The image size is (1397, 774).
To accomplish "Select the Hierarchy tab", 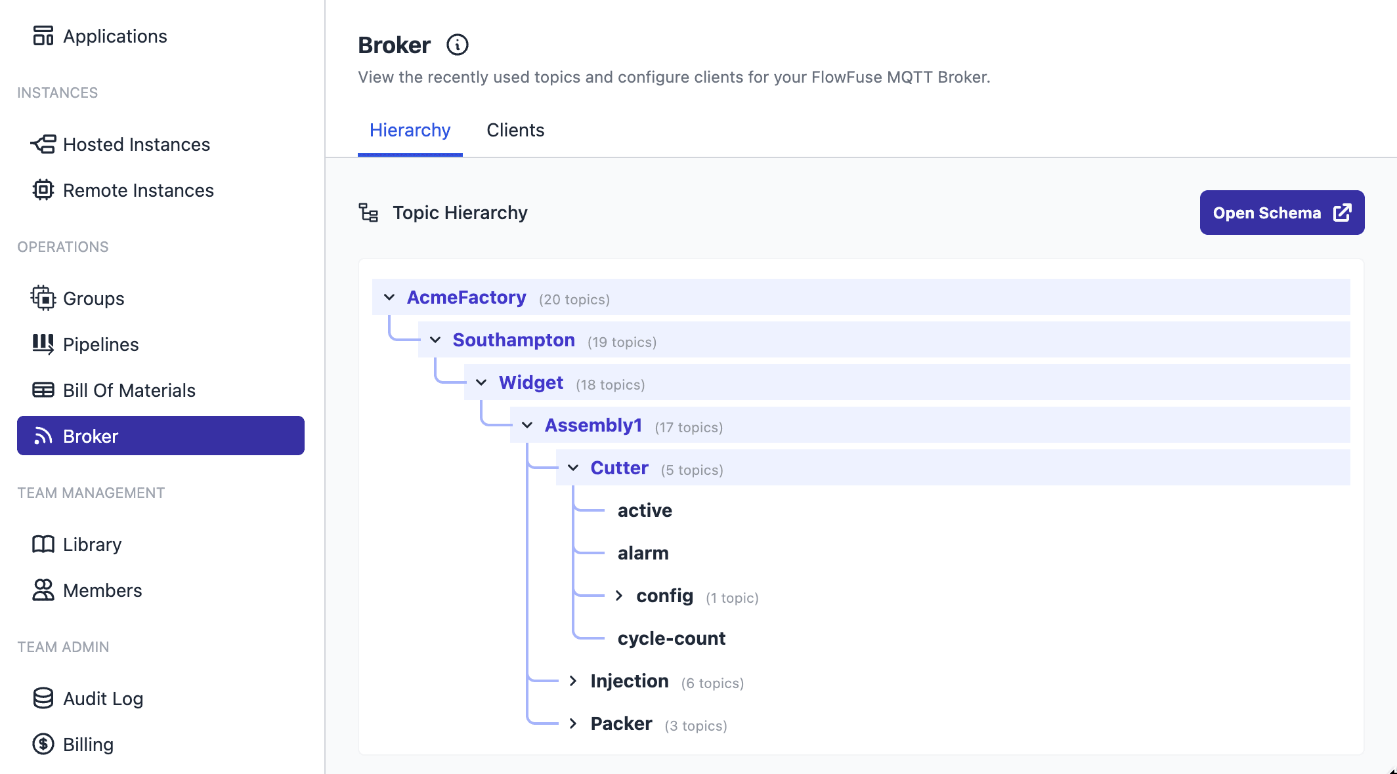I will click(410, 130).
